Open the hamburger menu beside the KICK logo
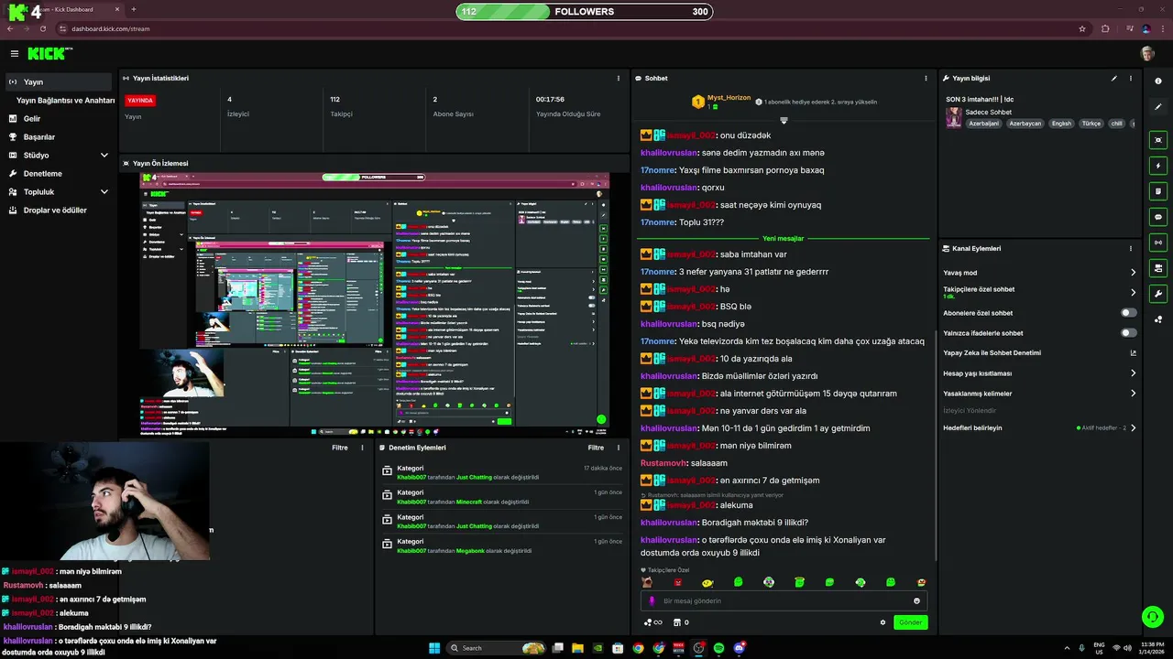1173x659 pixels. click(14, 54)
